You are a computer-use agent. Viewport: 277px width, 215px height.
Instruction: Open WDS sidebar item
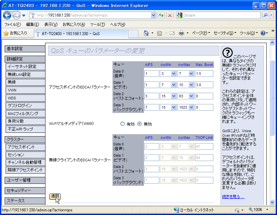(26, 98)
